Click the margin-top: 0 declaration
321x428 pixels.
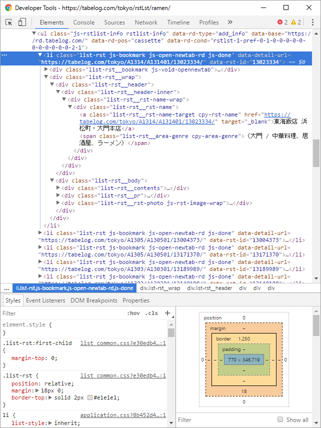coord(34,358)
